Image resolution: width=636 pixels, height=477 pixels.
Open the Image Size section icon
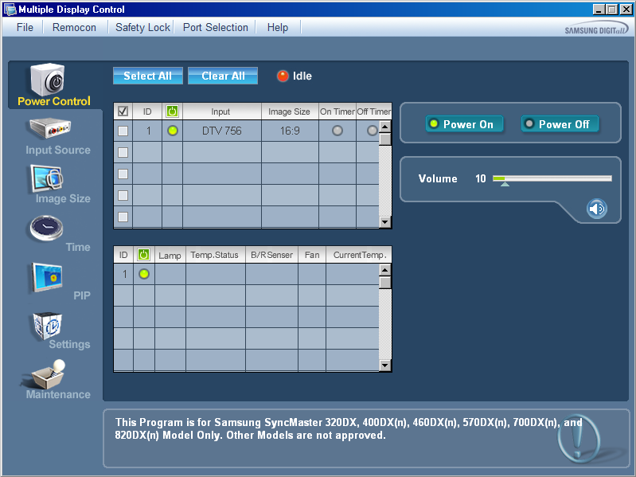(46, 178)
